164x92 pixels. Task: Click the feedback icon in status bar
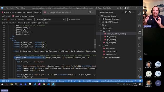136,81
